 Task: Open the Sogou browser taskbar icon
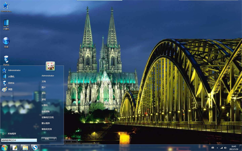pyautogui.click(x=35, y=148)
